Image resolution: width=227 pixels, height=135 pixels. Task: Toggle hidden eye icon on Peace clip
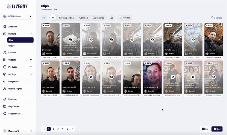point(112,39)
